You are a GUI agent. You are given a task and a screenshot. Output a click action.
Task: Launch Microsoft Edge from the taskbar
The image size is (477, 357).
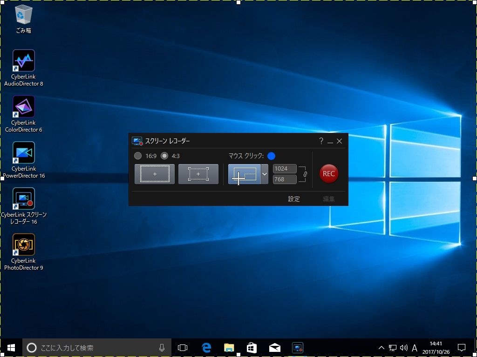click(206, 348)
